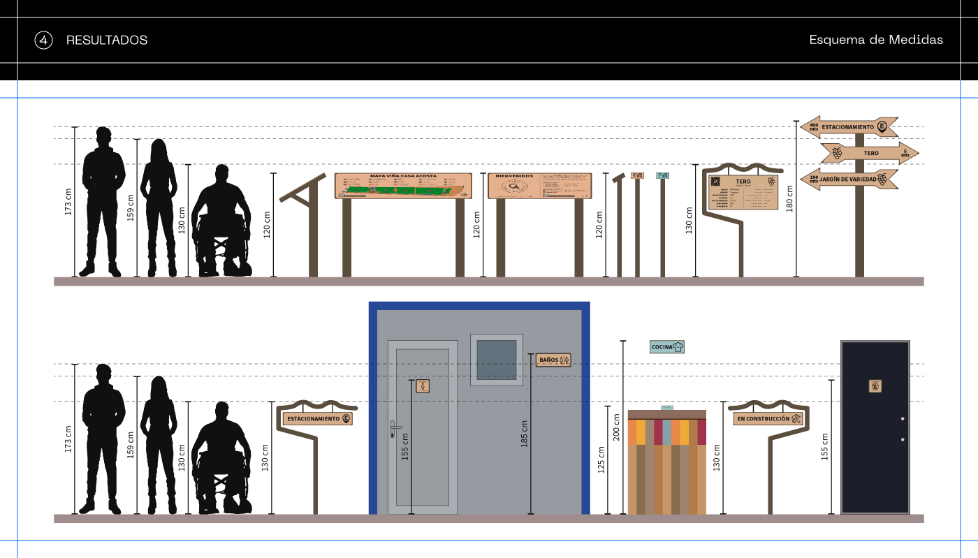Click the small sign on gray door
Viewport: 978px width, 558px height.
pyautogui.click(x=423, y=386)
